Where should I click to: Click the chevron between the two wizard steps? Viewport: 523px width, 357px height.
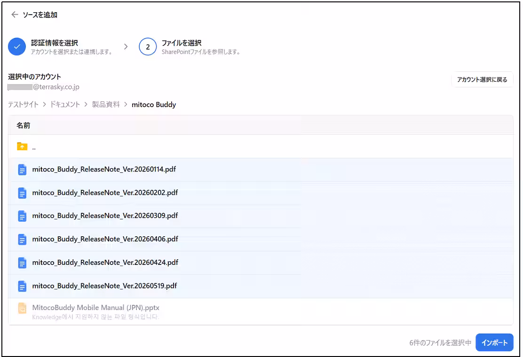pyautogui.click(x=126, y=47)
